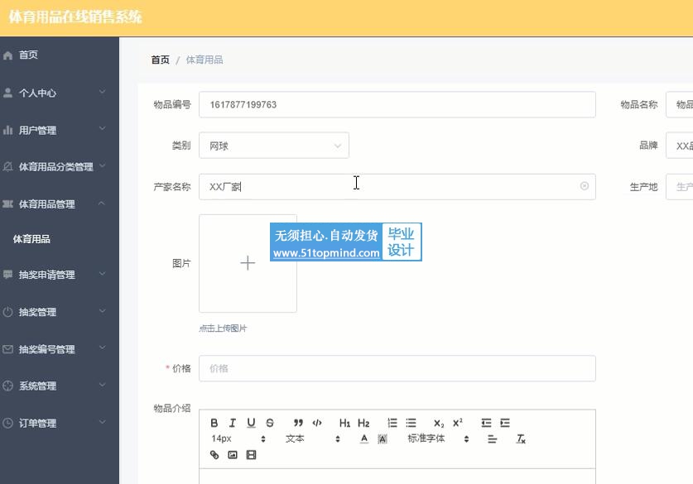Create a bulleted list
This screenshot has height=484, width=693.
point(411,423)
